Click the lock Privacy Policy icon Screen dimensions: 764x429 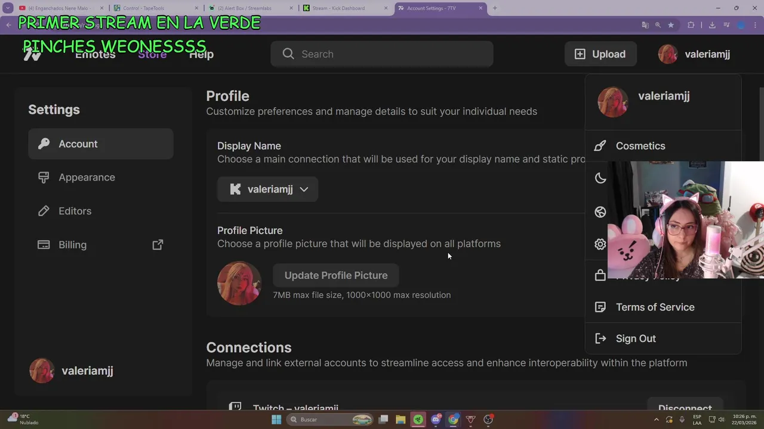(x=600, y=275)
